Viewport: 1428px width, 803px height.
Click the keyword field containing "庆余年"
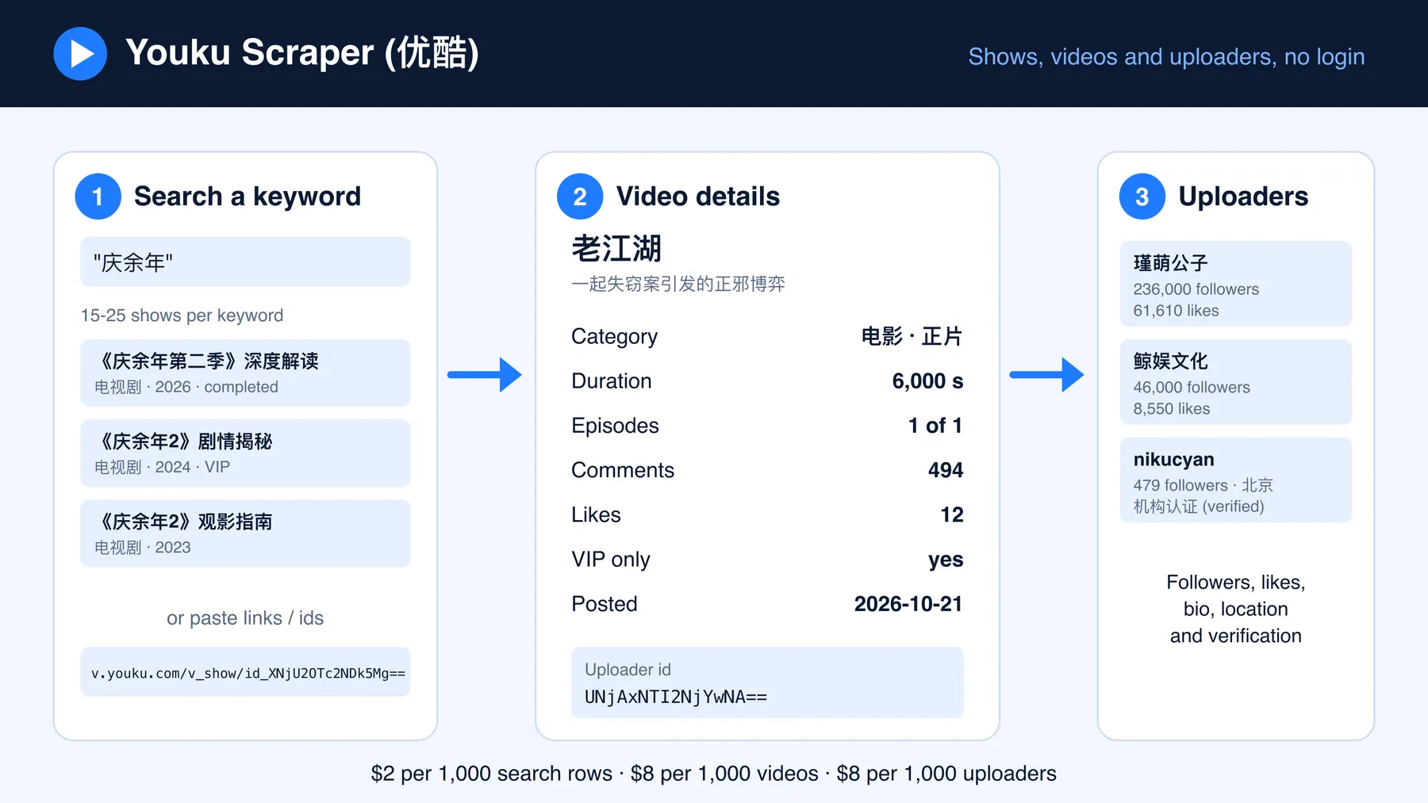click(245, 262)
